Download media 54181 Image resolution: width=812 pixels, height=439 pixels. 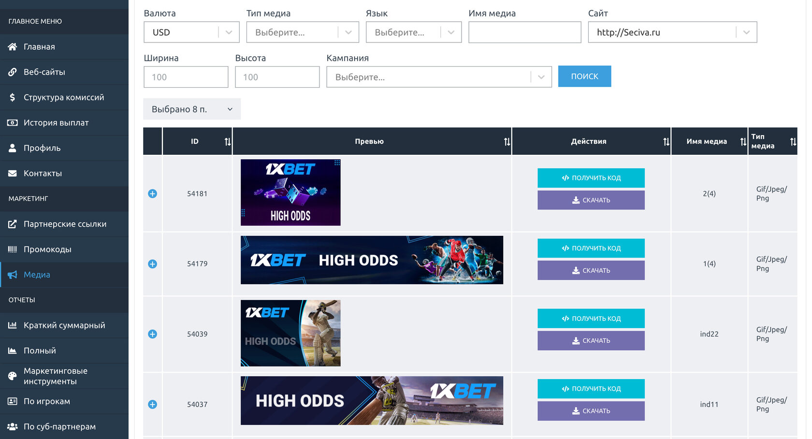pyautogui.click(x=591, y=200)
